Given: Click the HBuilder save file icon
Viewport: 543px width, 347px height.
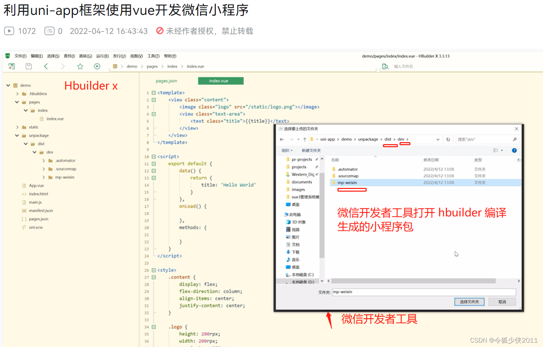Looking at the screenshot, I should pyautogui.click(x=29, y=66).
